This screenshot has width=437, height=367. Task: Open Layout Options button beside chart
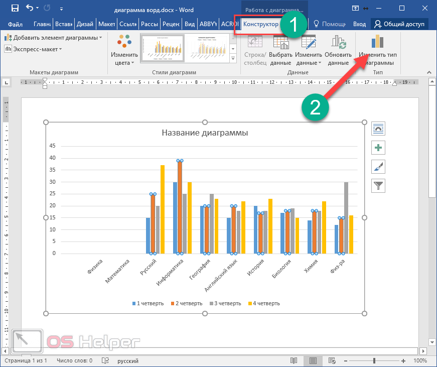[378, 129]
